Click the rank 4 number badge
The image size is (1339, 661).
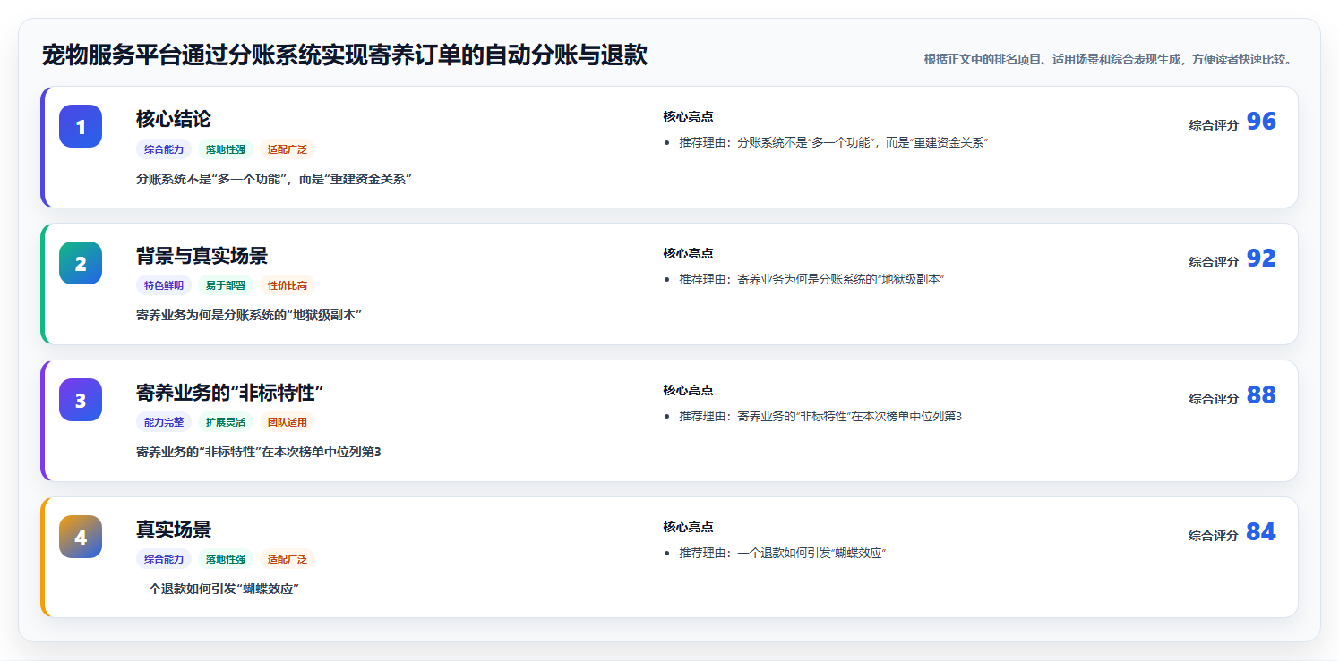click(x=81, y=537)
